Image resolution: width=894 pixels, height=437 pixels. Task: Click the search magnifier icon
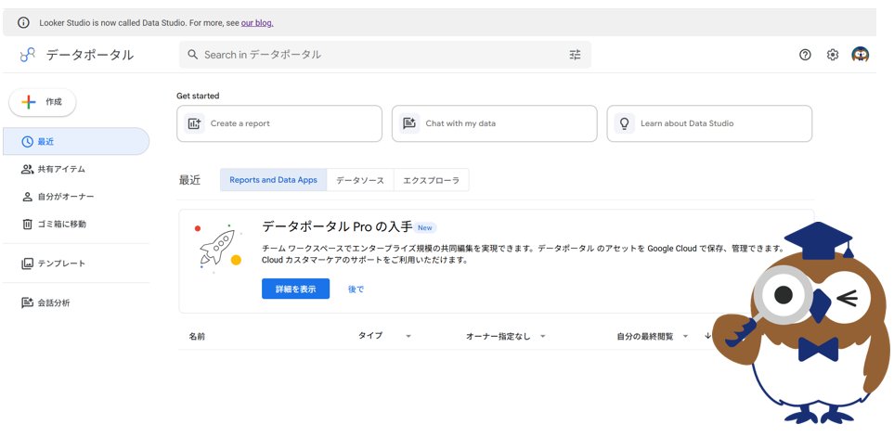coord(193,55)
